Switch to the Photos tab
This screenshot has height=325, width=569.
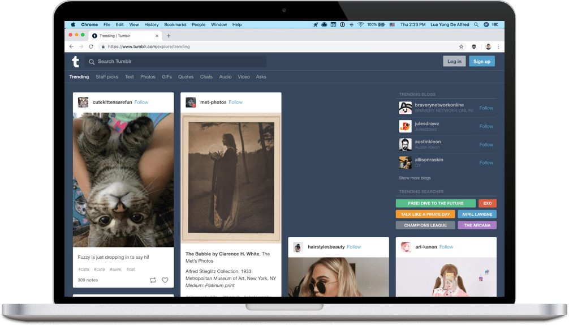pos(148,77)
